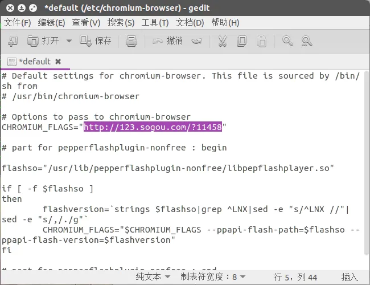Open the 文档(D) menu
This screenshot has height=285, width=370.
[x=190, y=23]
